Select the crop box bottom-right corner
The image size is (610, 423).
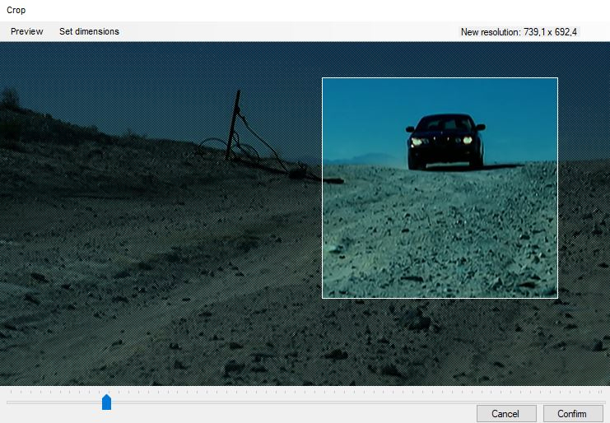(557, 298)
